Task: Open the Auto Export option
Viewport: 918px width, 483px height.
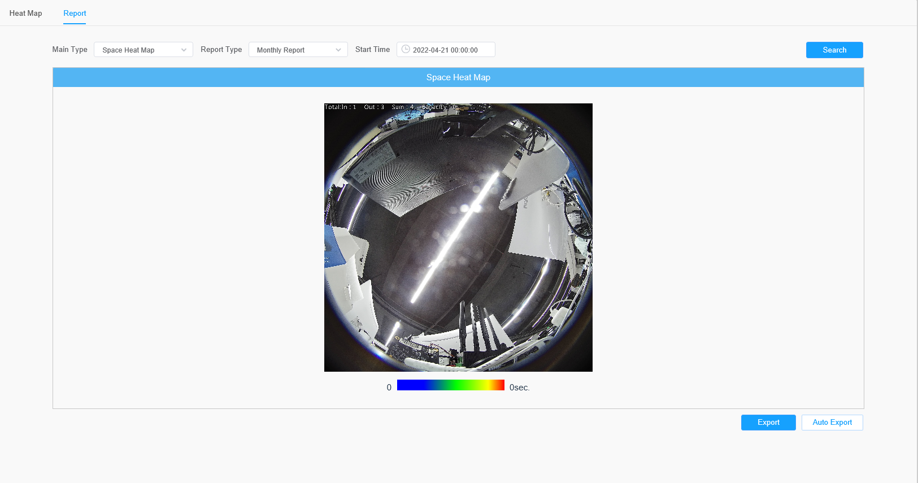Action: point(832,423)
